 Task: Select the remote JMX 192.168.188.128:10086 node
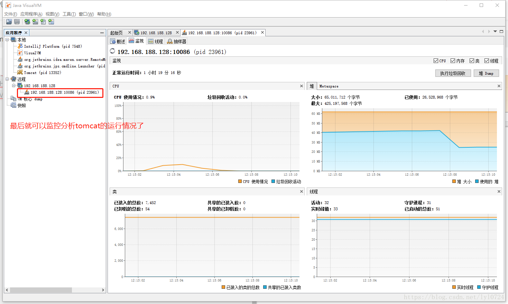tap(65, 92)
